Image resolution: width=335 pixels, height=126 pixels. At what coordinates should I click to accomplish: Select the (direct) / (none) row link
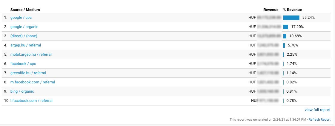click(24, 36)
